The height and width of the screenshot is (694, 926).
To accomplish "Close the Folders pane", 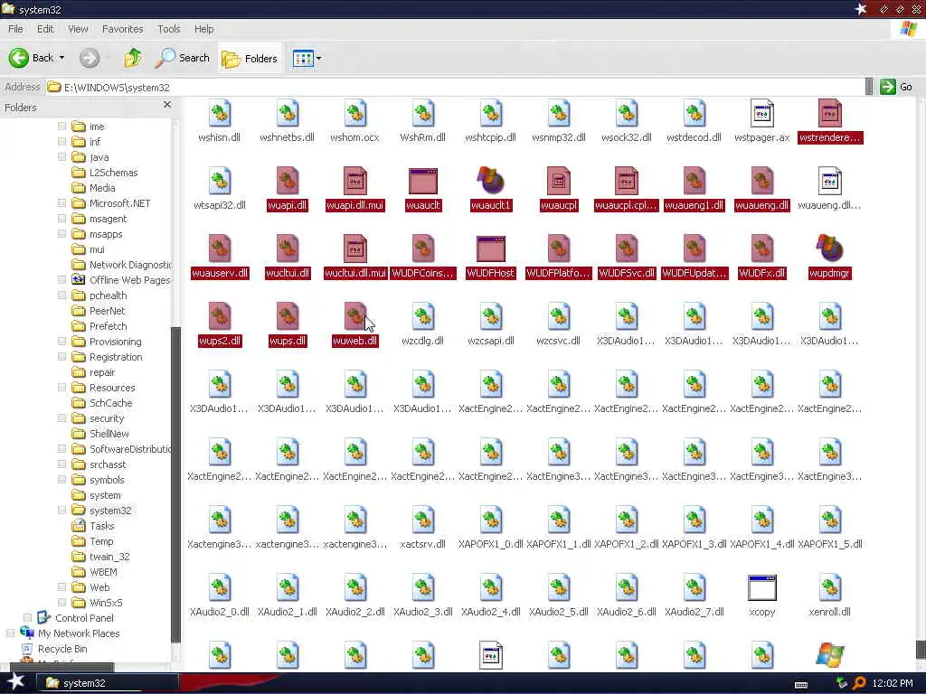I will pos(167,105).
